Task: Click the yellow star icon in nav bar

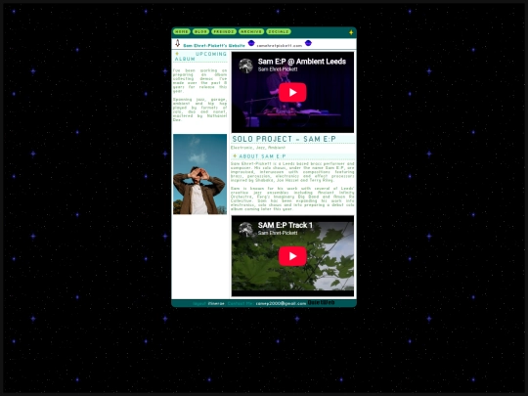Action: pyautogui.click(x=351, y=32)
